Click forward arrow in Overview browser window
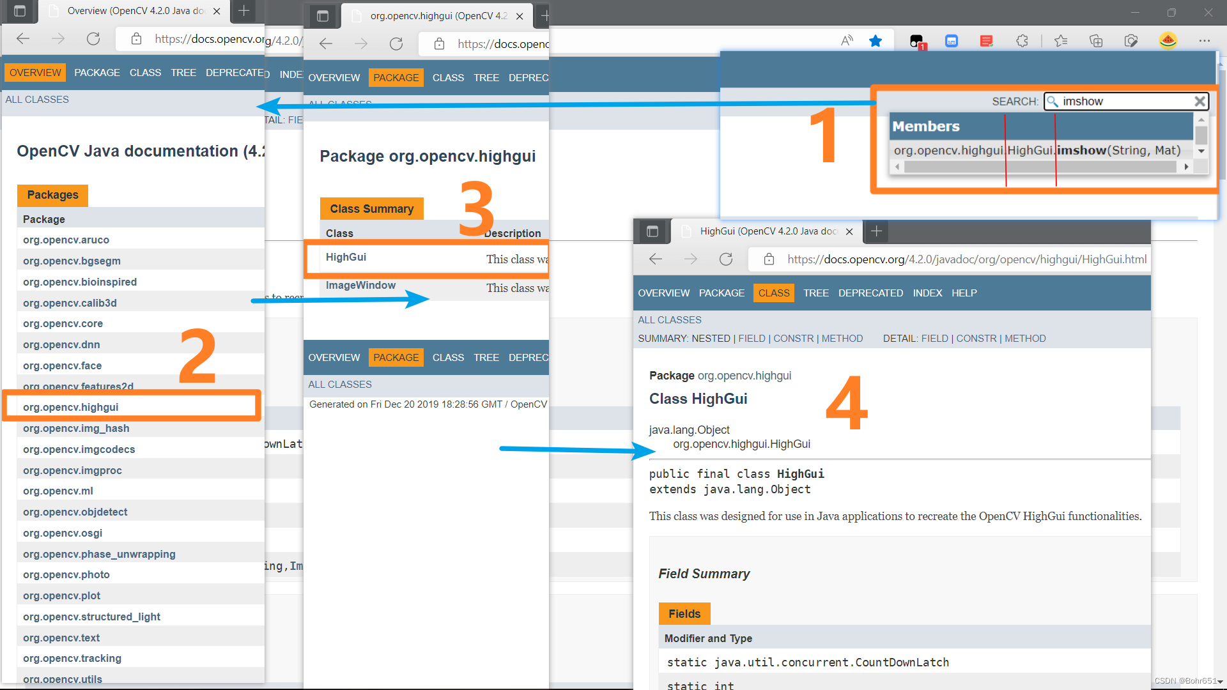 tap(58, 39)
